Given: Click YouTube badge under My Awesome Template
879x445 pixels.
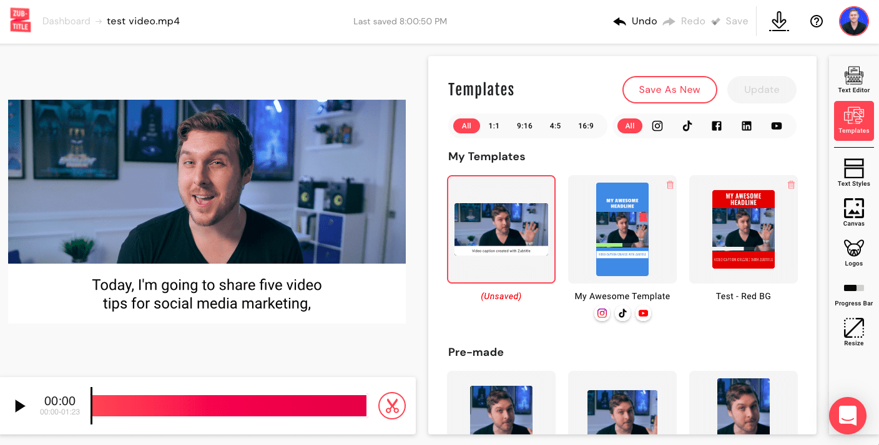Looking at the screenshot, I should pyautogui.click(x=643, y=313).
